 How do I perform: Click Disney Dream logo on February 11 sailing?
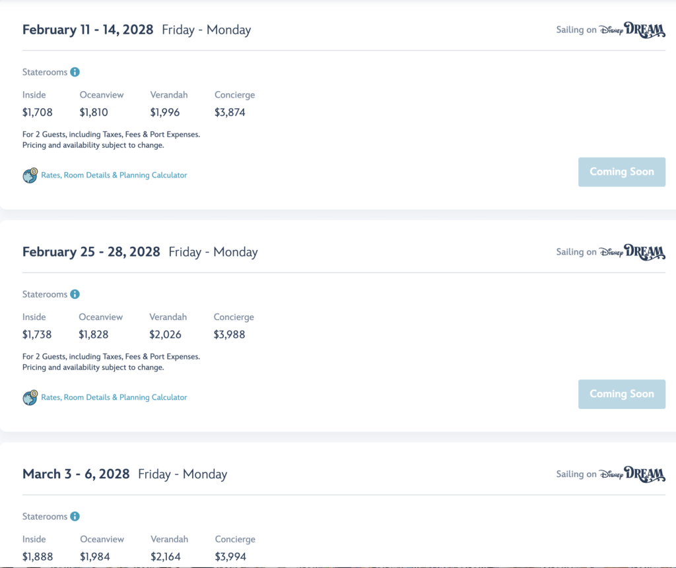(632, 30)
